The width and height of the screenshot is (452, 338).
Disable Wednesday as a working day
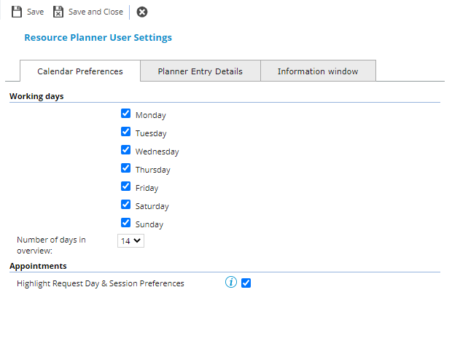point(125,150)
